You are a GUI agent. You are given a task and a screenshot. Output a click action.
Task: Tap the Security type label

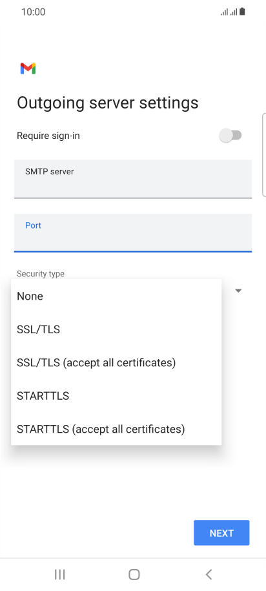click(41, 274)
